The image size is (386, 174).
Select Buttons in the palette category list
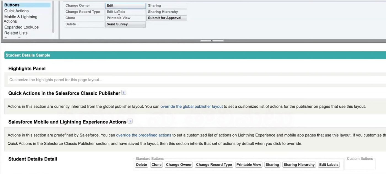pyautogui.click(x=12, y=5)
